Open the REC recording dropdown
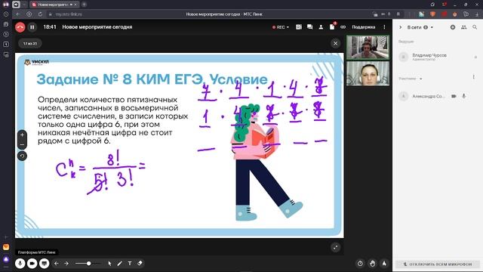 tap(281, 27)
